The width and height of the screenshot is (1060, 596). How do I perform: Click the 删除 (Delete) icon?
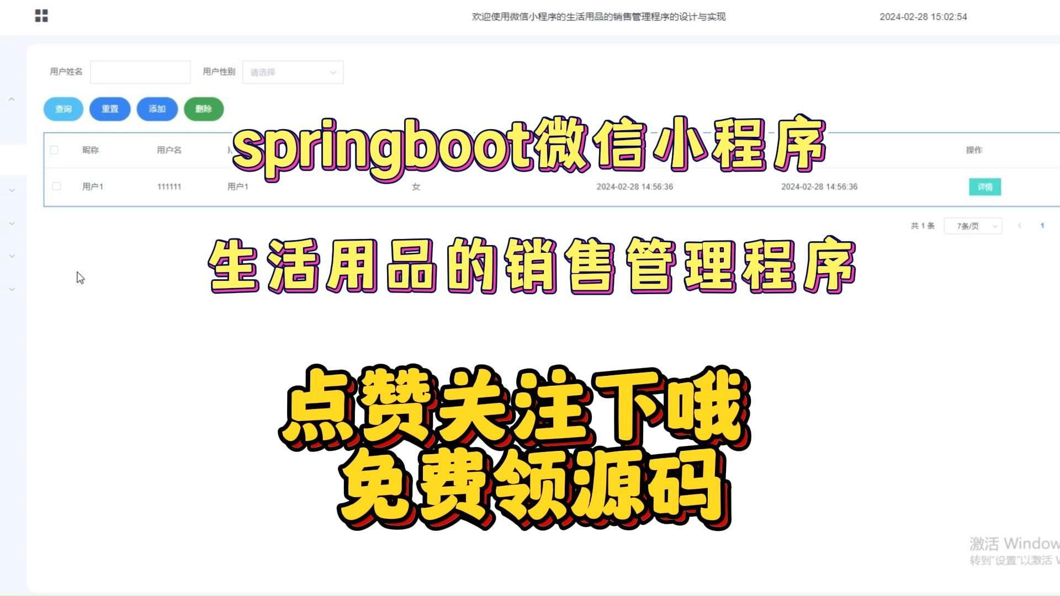pyautogui.click(x=203, y=108)
